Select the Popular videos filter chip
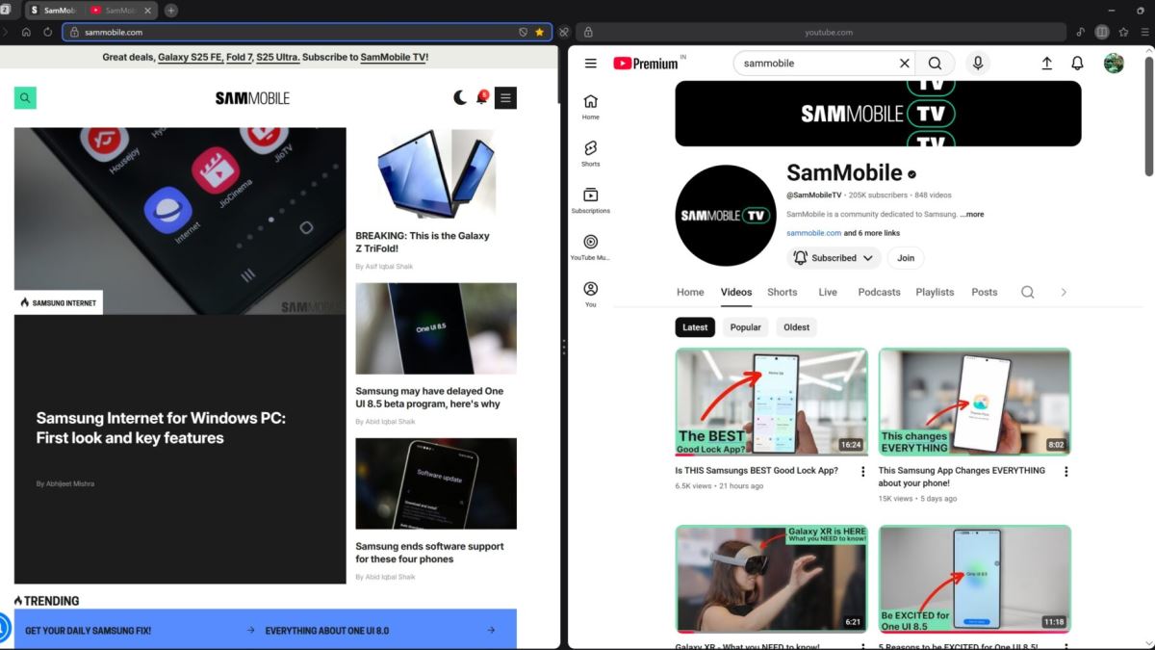 (x=745, y=327)
